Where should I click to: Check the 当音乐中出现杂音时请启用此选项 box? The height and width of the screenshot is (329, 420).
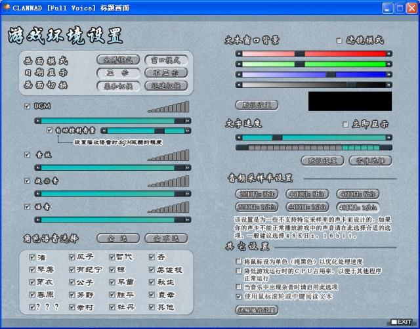tap(238, 287)
